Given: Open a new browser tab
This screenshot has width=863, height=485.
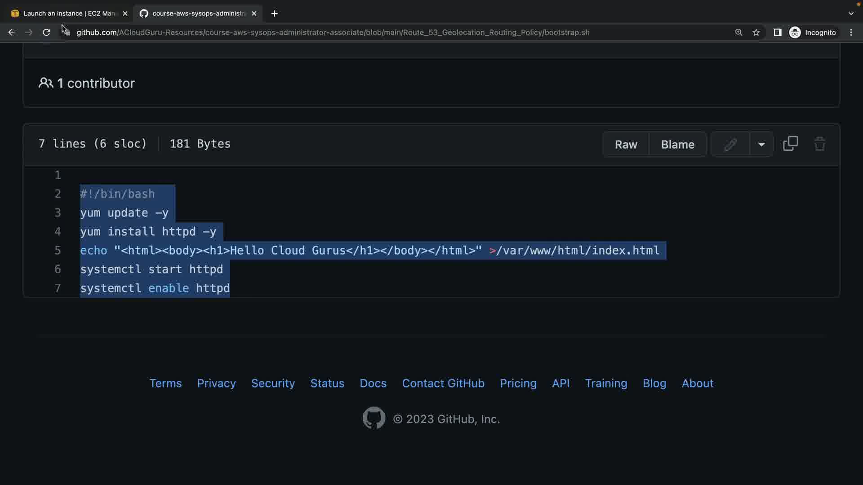Looking at the screenshot, I should (274, 13).
